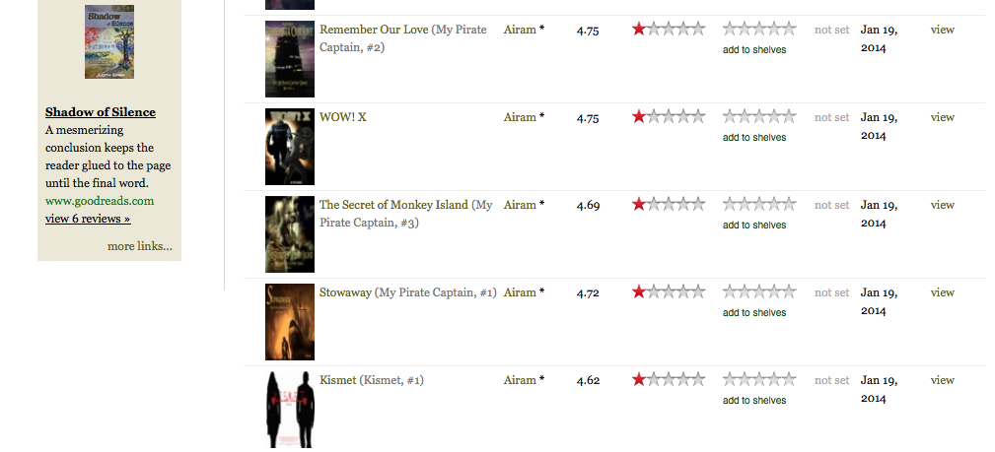Click Airam author link for Stowaway
995x452 pixels.
pos(520,292)
